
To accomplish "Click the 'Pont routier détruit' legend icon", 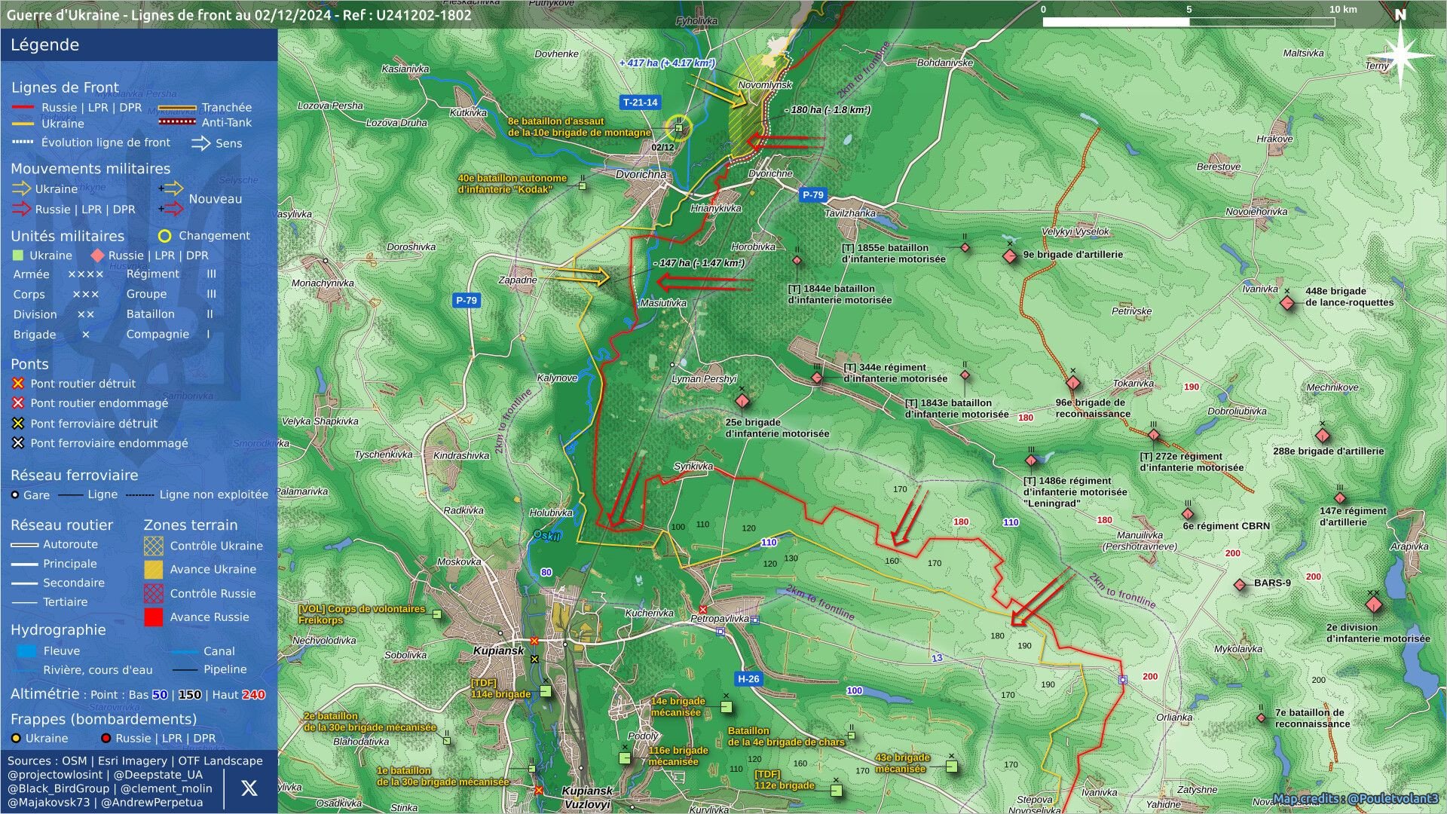I will 18,384.
